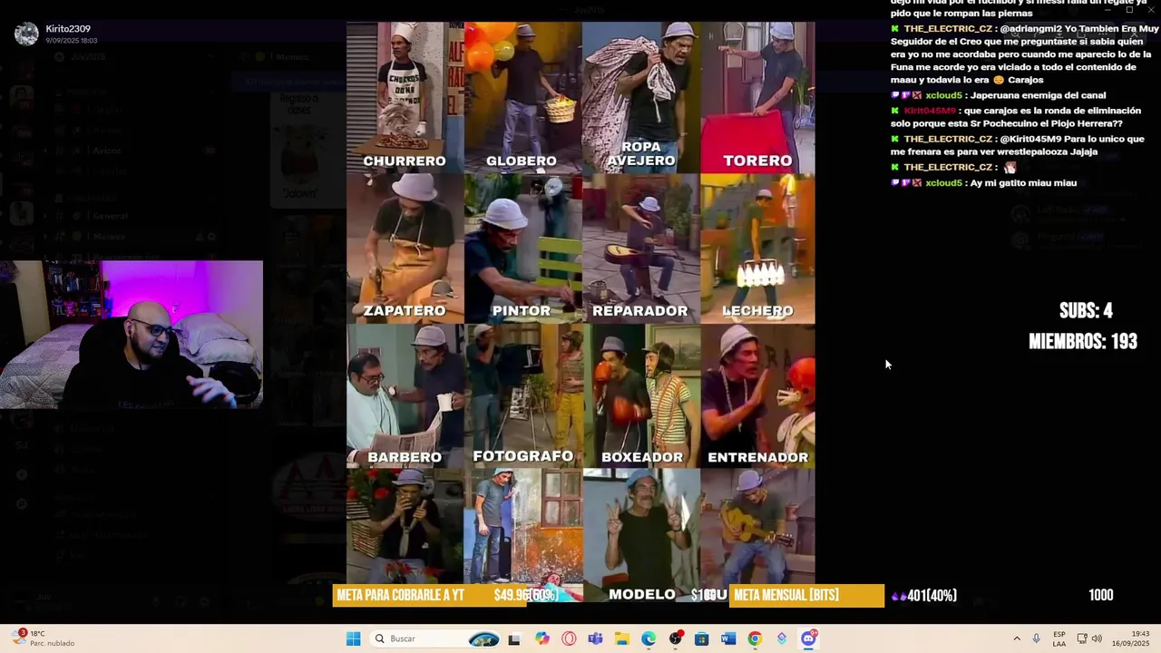The image size is (1161, 653).
Task: Click the SUBS: 4 counter
Action: click(1086, 311)
